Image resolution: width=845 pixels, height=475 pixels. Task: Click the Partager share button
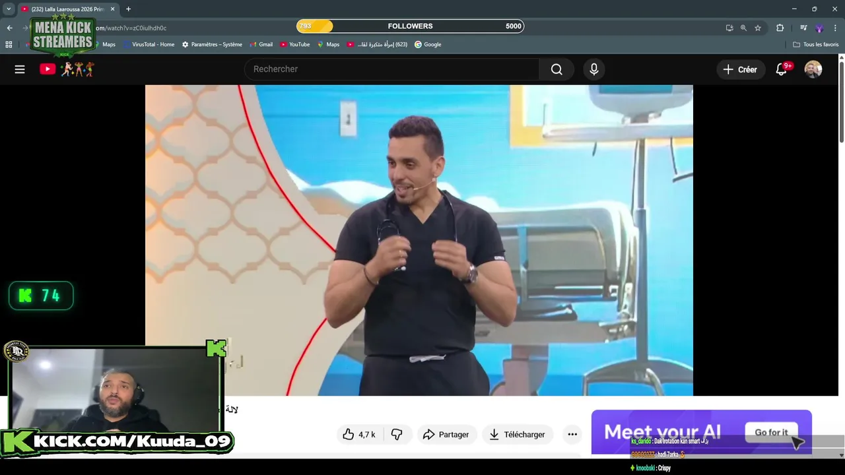(x=446, y=434)
